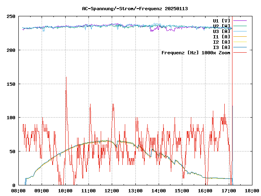Viewport: 261px width, 196px height.
Task: Click the blue current spike after 17:00
Action: [232, 107]
